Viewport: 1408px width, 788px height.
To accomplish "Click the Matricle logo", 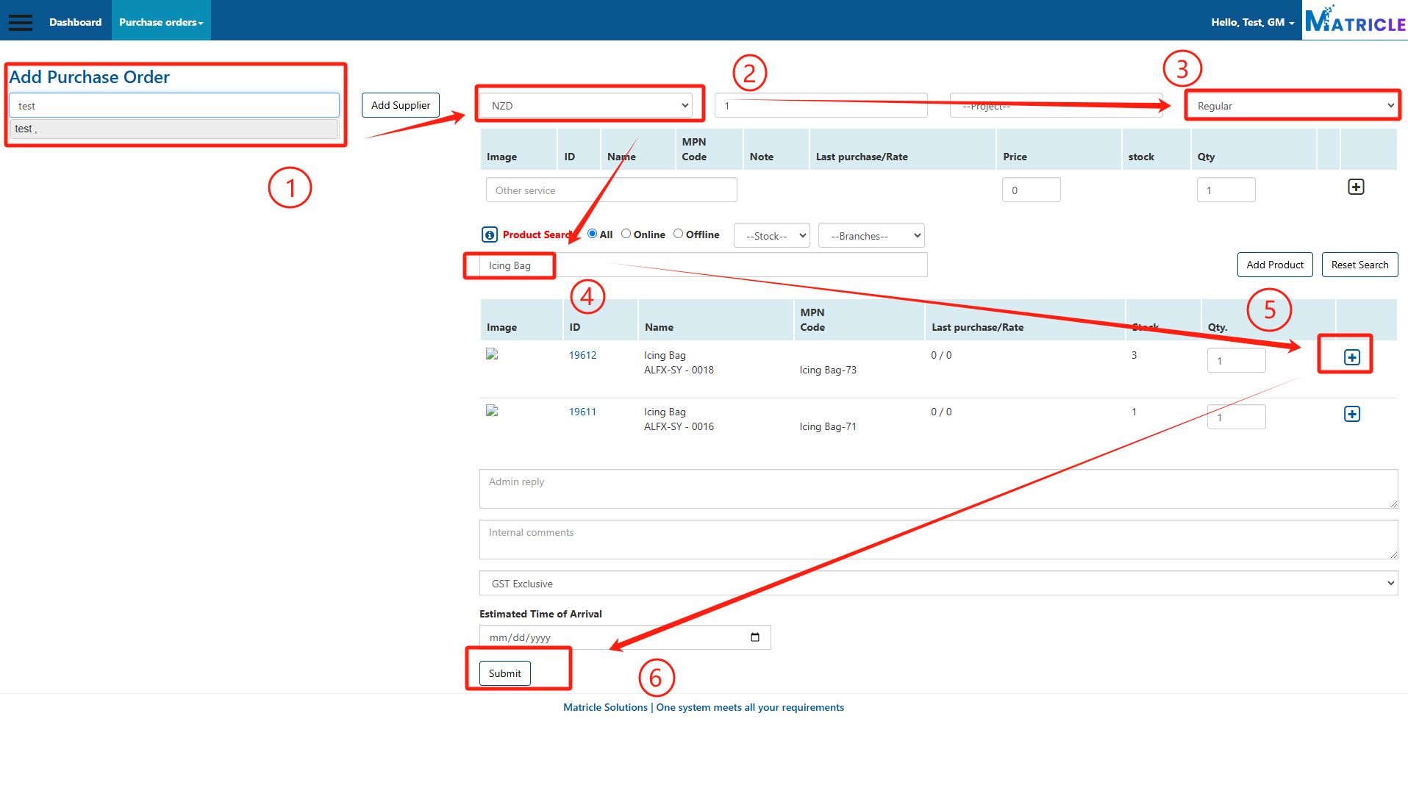I will pyautogui.click(x=1354, y=20).
